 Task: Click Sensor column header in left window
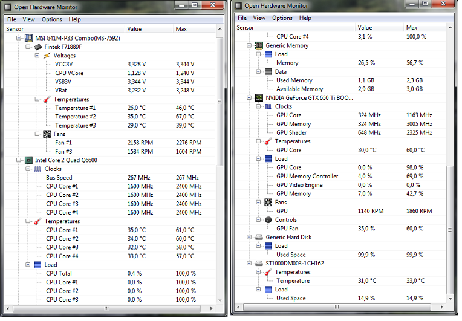[65, 29]
